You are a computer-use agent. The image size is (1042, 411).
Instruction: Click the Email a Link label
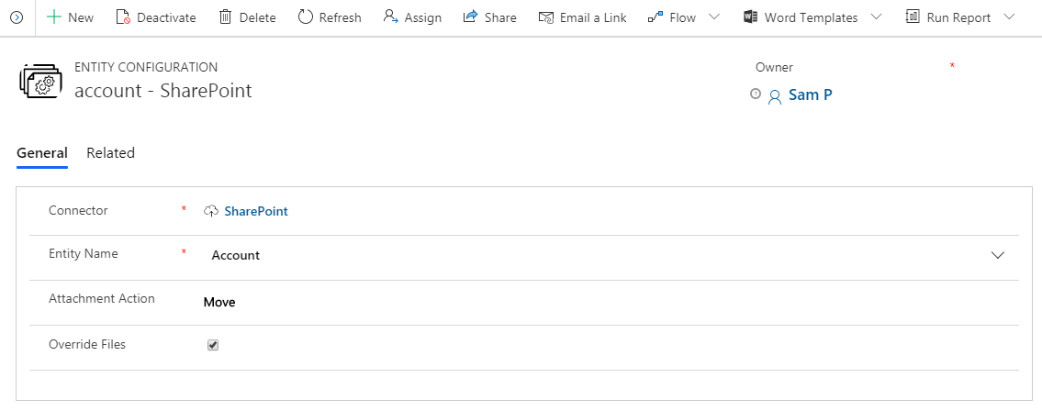[x=593, y=18]
